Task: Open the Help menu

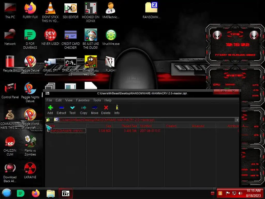Action: tap(108, 100)
